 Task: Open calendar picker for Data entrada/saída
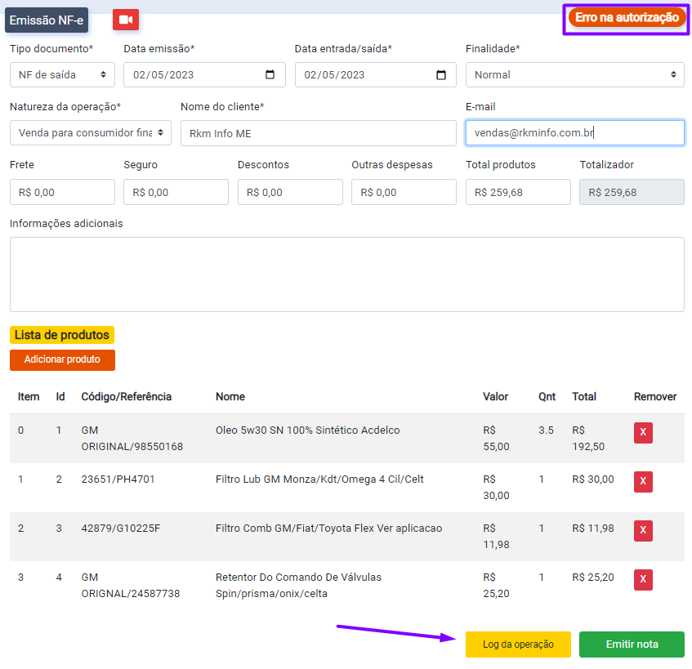click(x=441, y=75)
